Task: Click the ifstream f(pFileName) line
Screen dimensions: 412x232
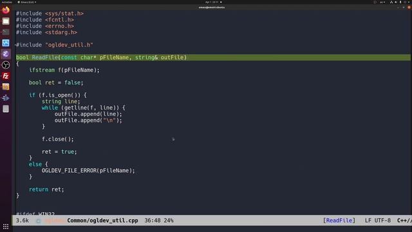Action: [64, 70]
